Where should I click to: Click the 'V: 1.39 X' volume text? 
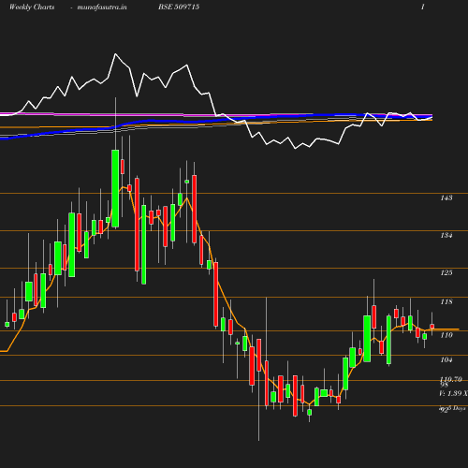coord(453,393)
